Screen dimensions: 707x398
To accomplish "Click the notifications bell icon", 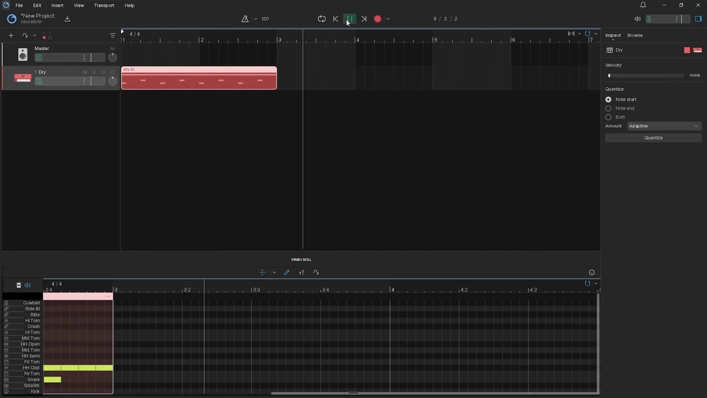I will click(x=642, y=5).
